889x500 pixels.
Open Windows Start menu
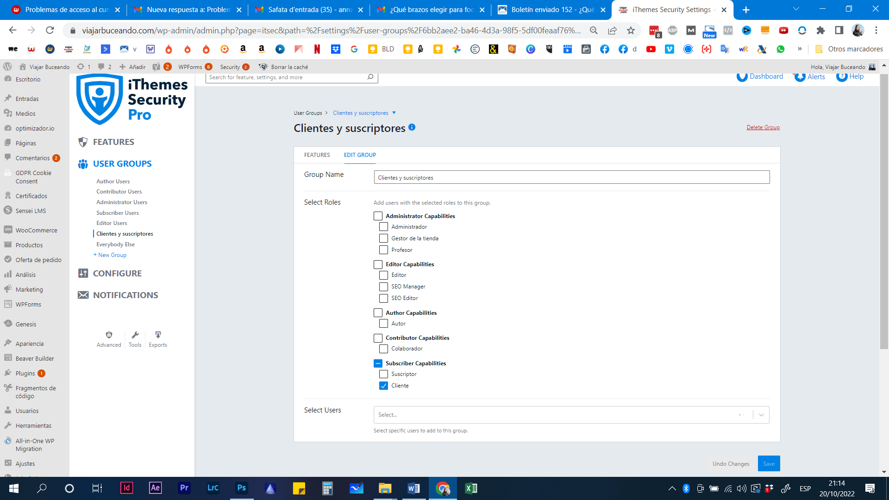click(x=14, y=488)
